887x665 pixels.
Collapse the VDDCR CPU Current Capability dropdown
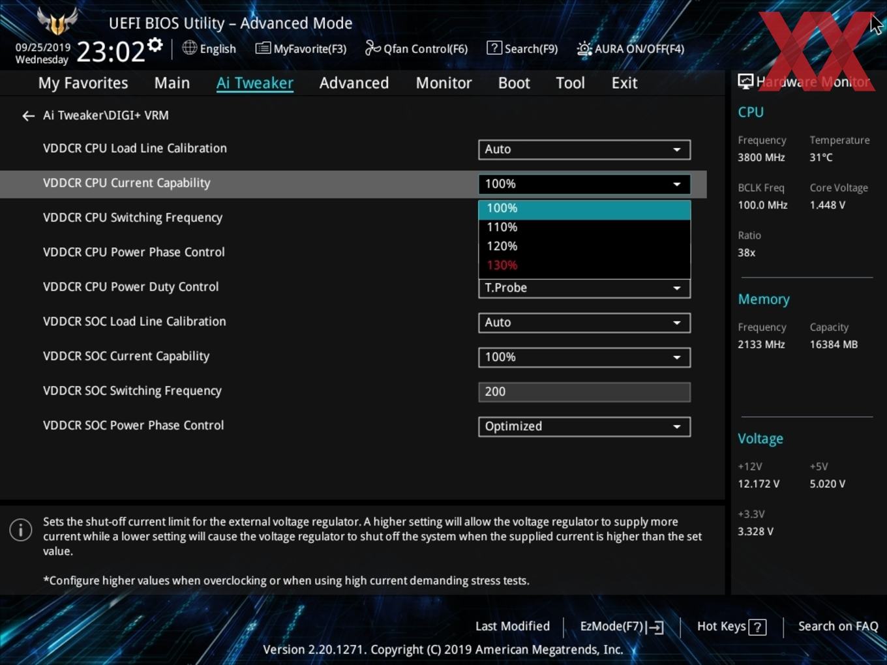click(584, 184)
